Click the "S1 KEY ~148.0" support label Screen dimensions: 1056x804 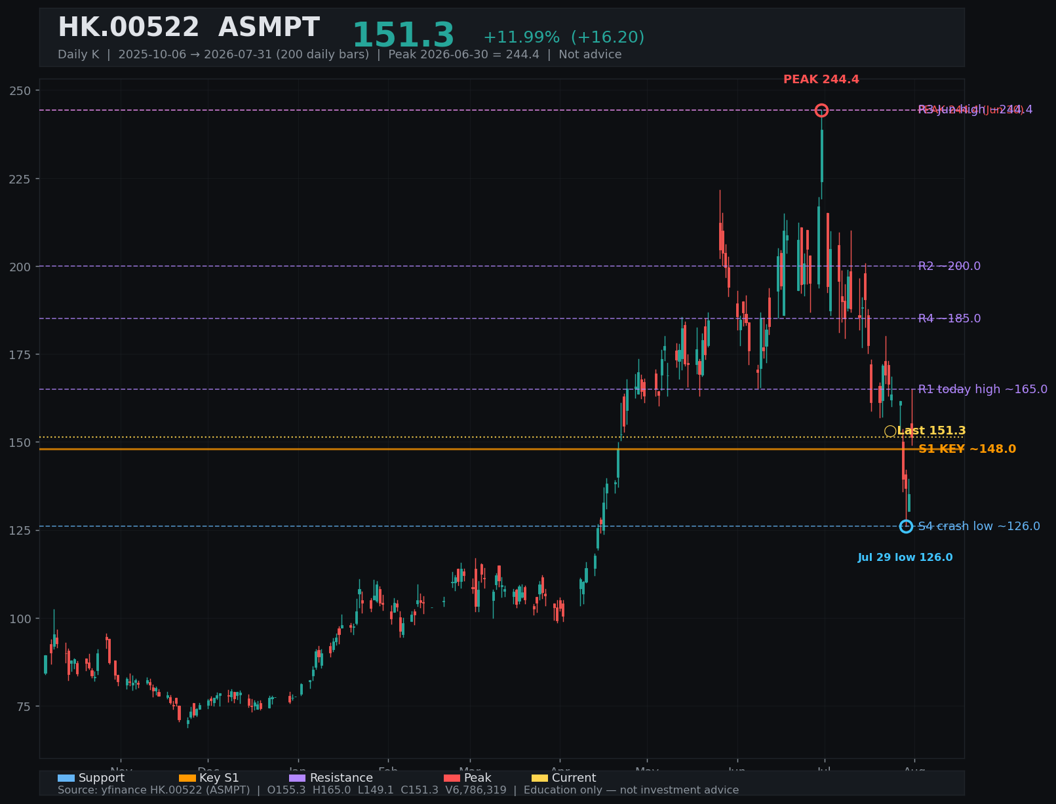(x=967, y=449)
